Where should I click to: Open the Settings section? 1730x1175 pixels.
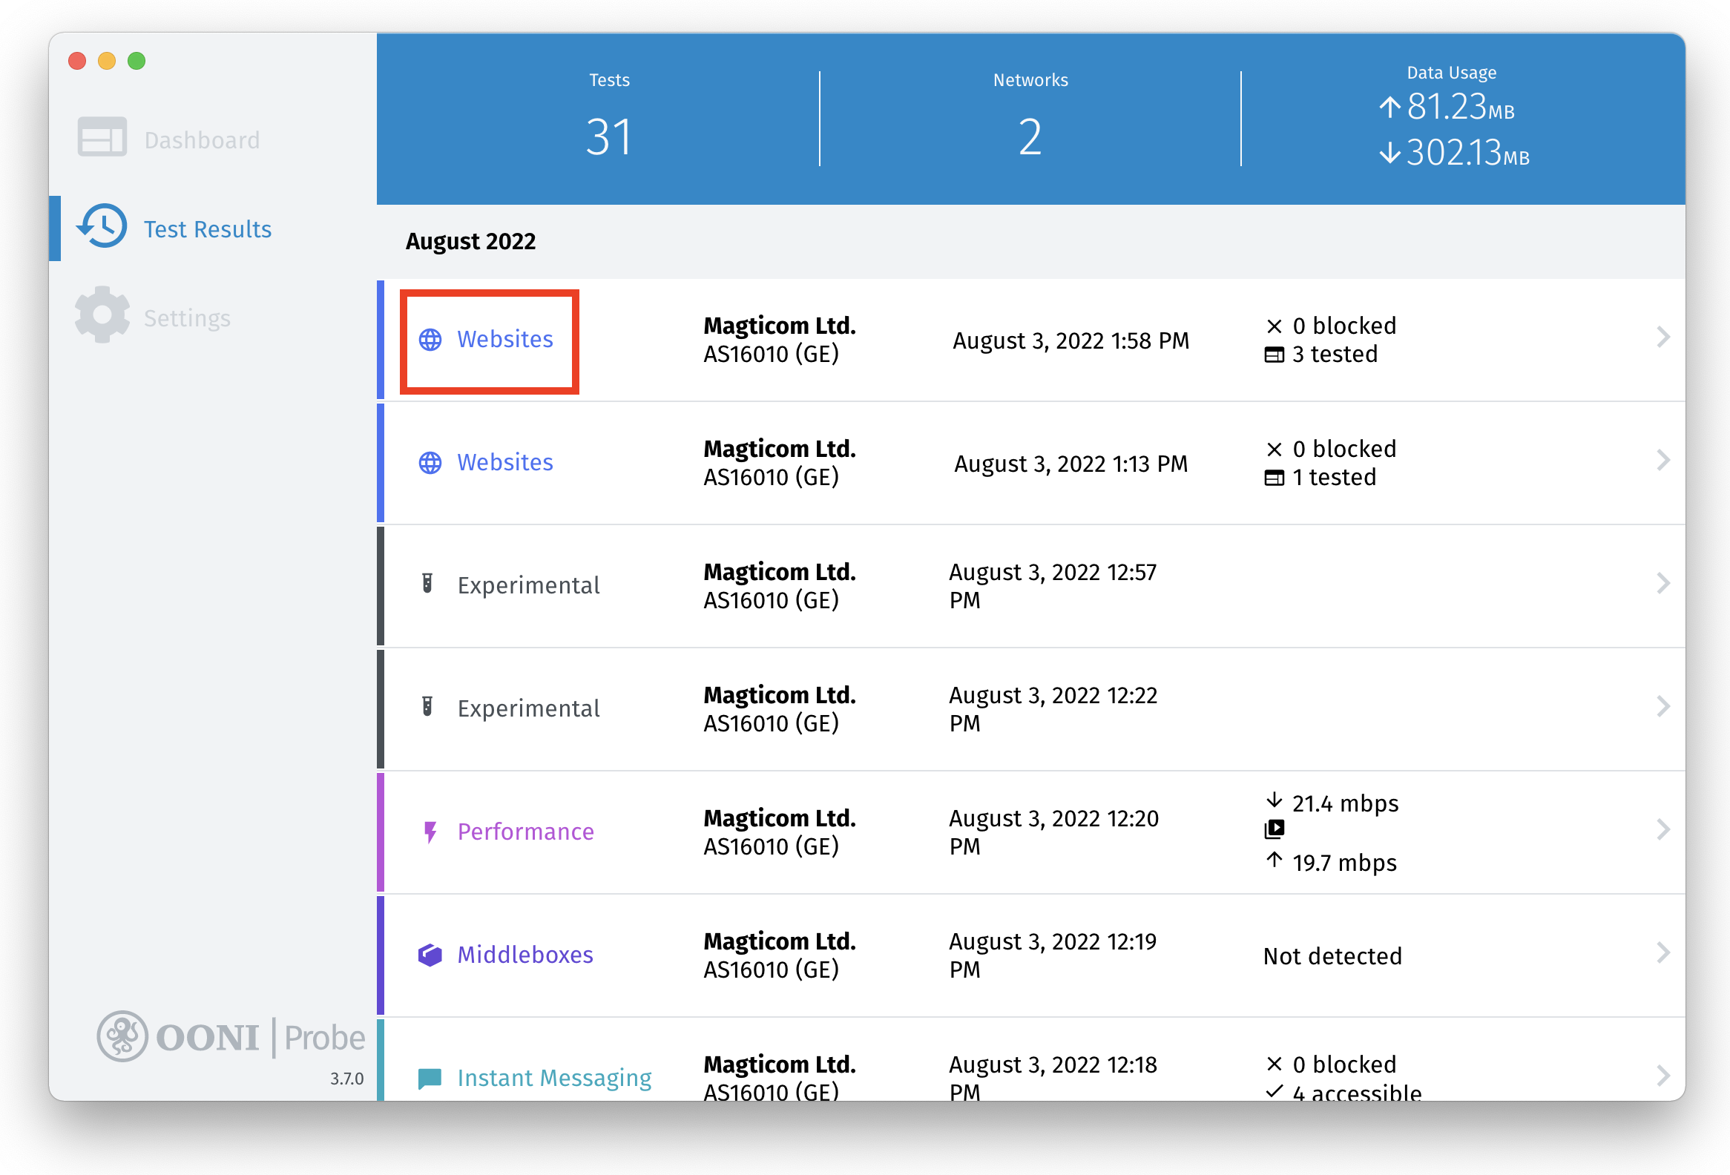pyautogui.click(x=187, y=317)
